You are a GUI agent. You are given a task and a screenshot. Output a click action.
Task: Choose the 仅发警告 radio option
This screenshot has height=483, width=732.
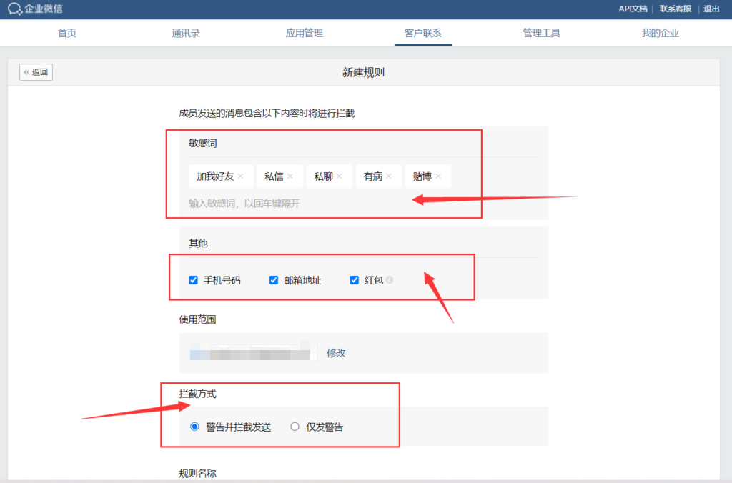pos(295,427)
